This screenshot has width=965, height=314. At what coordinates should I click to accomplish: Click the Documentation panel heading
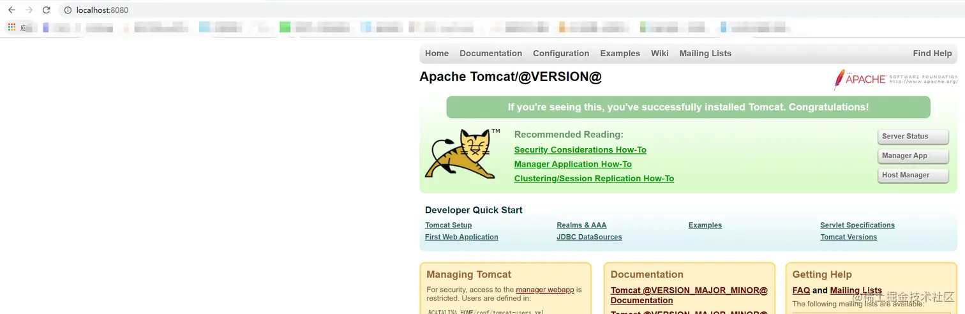647,274
